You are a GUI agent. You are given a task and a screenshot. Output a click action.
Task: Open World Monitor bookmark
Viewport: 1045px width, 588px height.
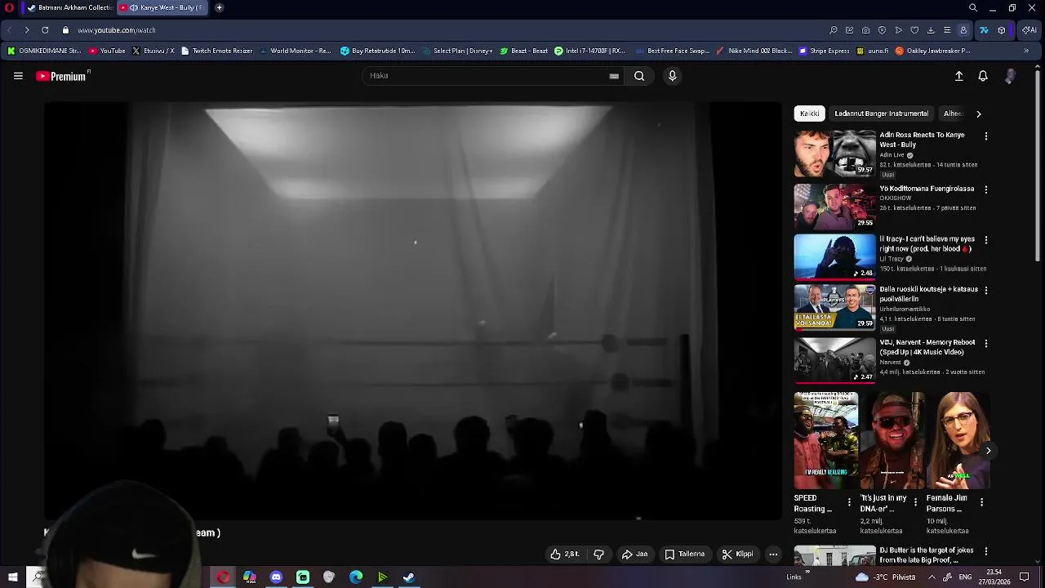[x=295, y=51]
